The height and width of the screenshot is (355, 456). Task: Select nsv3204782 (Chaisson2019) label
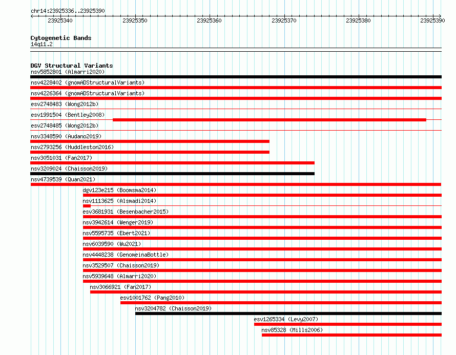(x=173, y=308)
